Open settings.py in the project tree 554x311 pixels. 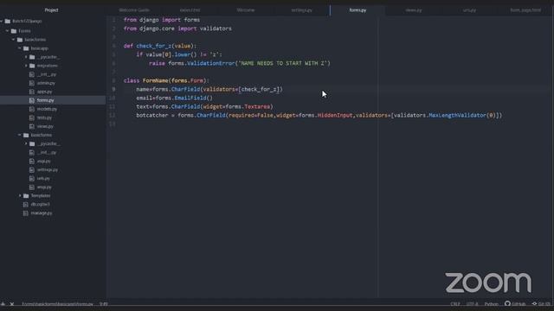point(48,170)
